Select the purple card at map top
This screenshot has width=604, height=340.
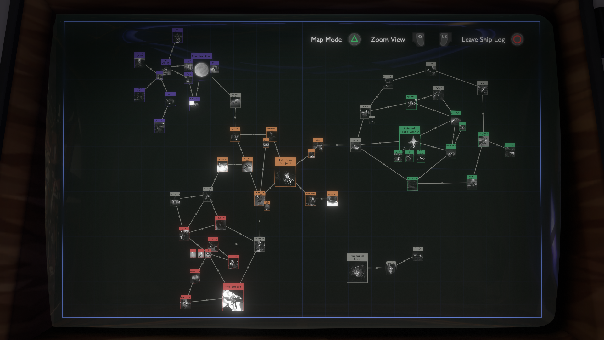pyautogui.click(x=177, y=36)
